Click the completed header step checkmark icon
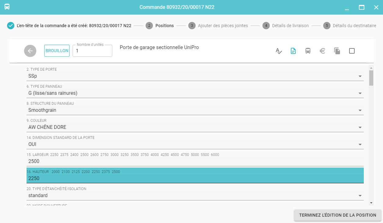Viewport: 383px width, 223px height. (x=11, y=26)
